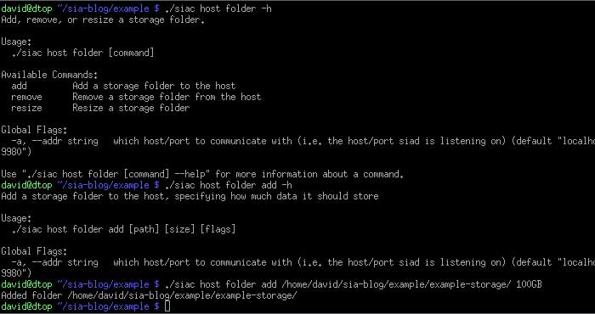Click the second prompt command './siac host folder add -h'
The width and height of the screenshot is (595, 314).
[229, 185]
